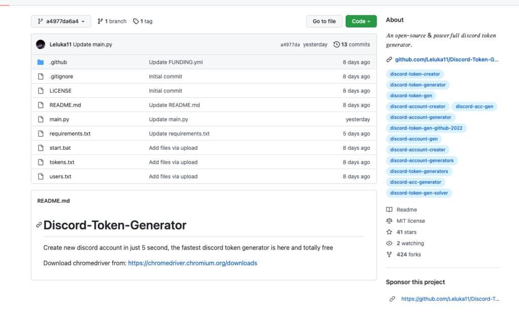The width and height of the screenshot is (519, 317).
Task: Click the watching eye icon
Action: click(x=389, y=243)
